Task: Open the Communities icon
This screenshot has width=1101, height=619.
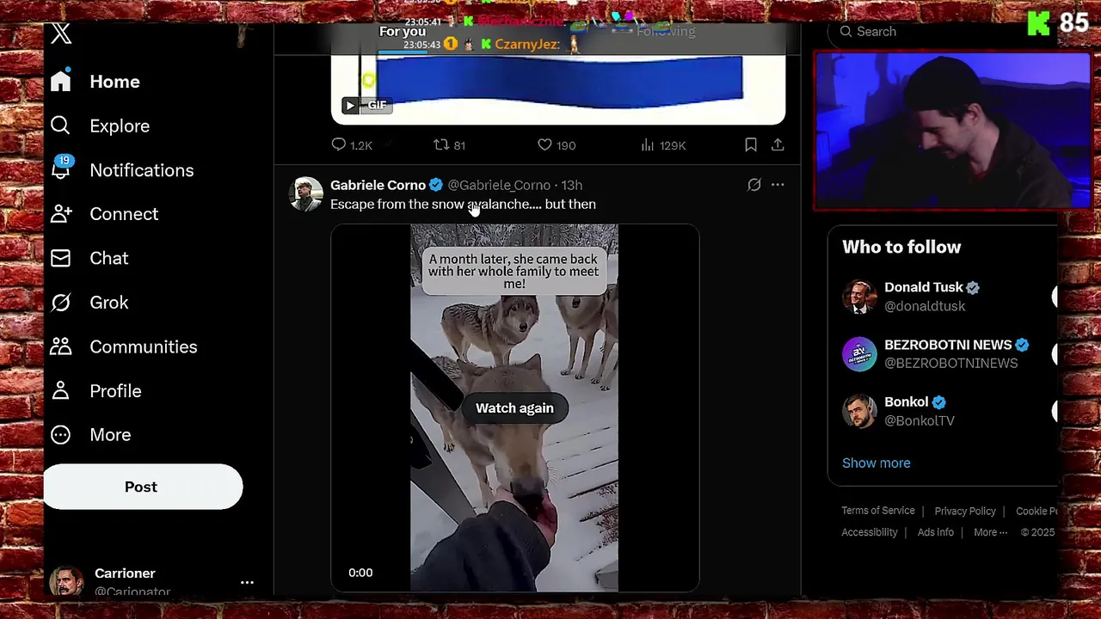Action: (60, 346)
